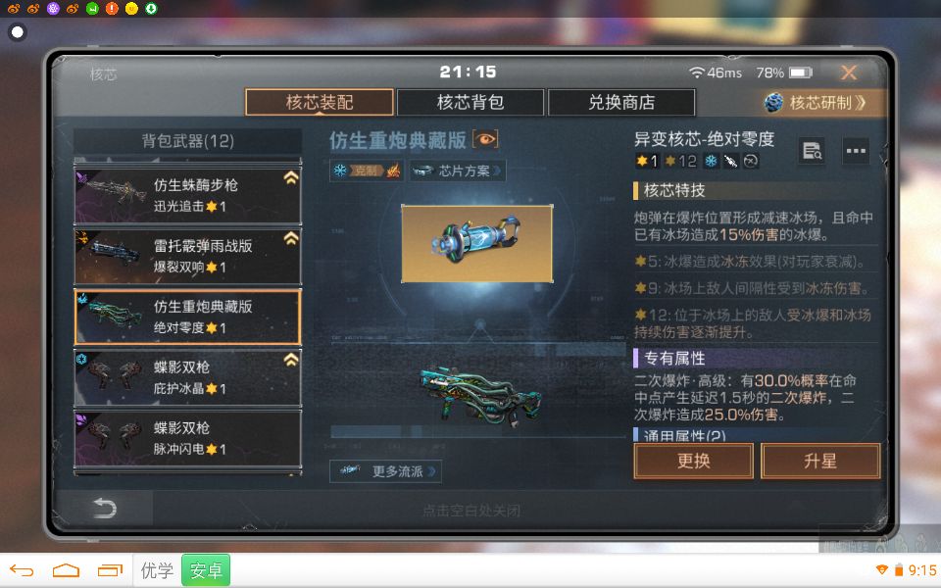Switch to 核心背包 tab
Viewport: 941px width, 588px height.
click(x=470, y=103)
